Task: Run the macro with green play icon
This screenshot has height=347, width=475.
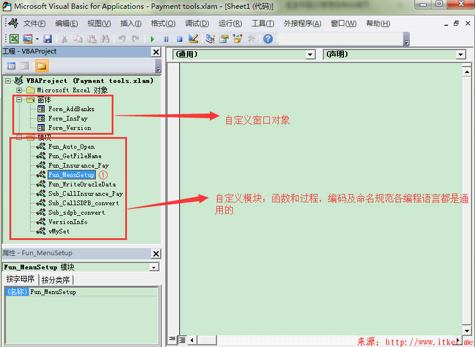Action: click(x=152, y=39)
